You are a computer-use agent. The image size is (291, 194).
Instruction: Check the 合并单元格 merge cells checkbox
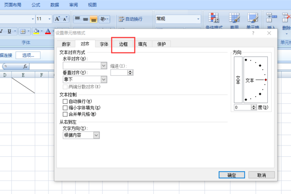tap(65, 114)
